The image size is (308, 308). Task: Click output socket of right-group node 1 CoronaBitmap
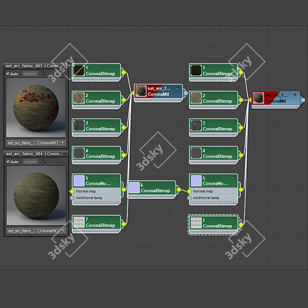pyautogui.click(x=241, y=73)
